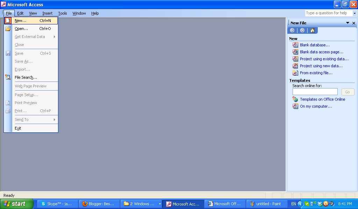
Task: Click the On my computer templates icon
Action: [x=295, y=106]
